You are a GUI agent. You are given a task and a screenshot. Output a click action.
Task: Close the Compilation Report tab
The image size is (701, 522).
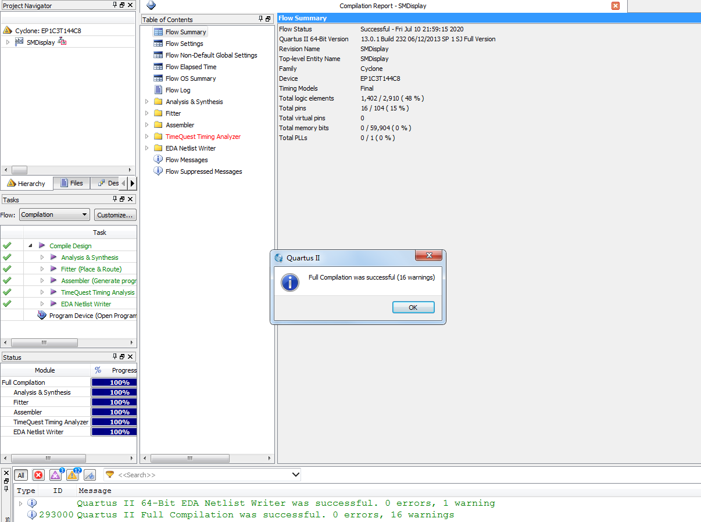616,6
